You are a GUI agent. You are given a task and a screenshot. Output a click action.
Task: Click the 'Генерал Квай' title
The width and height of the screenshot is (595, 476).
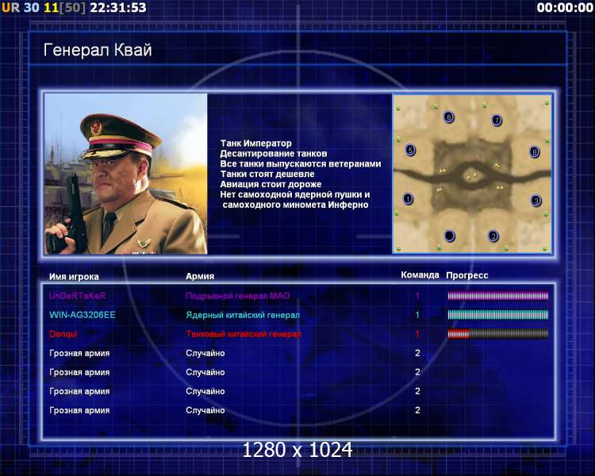[x=98, y=50]
